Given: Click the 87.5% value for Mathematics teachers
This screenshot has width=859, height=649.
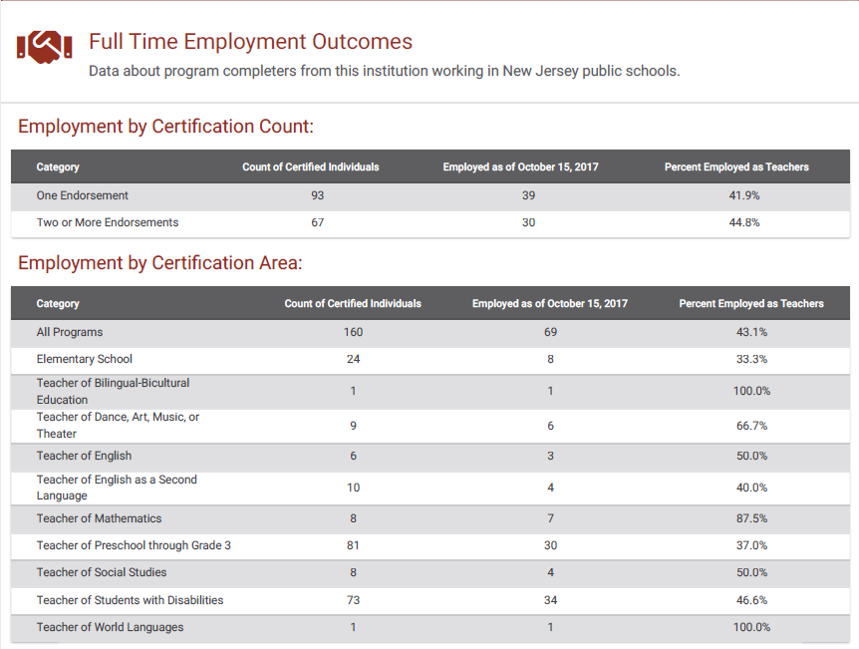Looking at the screenshot, I should click(750, 518).
